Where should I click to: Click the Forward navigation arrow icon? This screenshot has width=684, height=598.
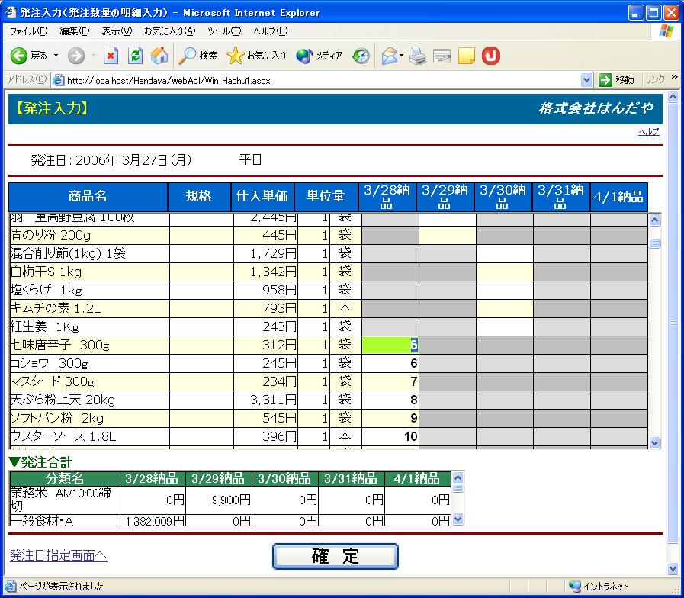click(76, 56)
